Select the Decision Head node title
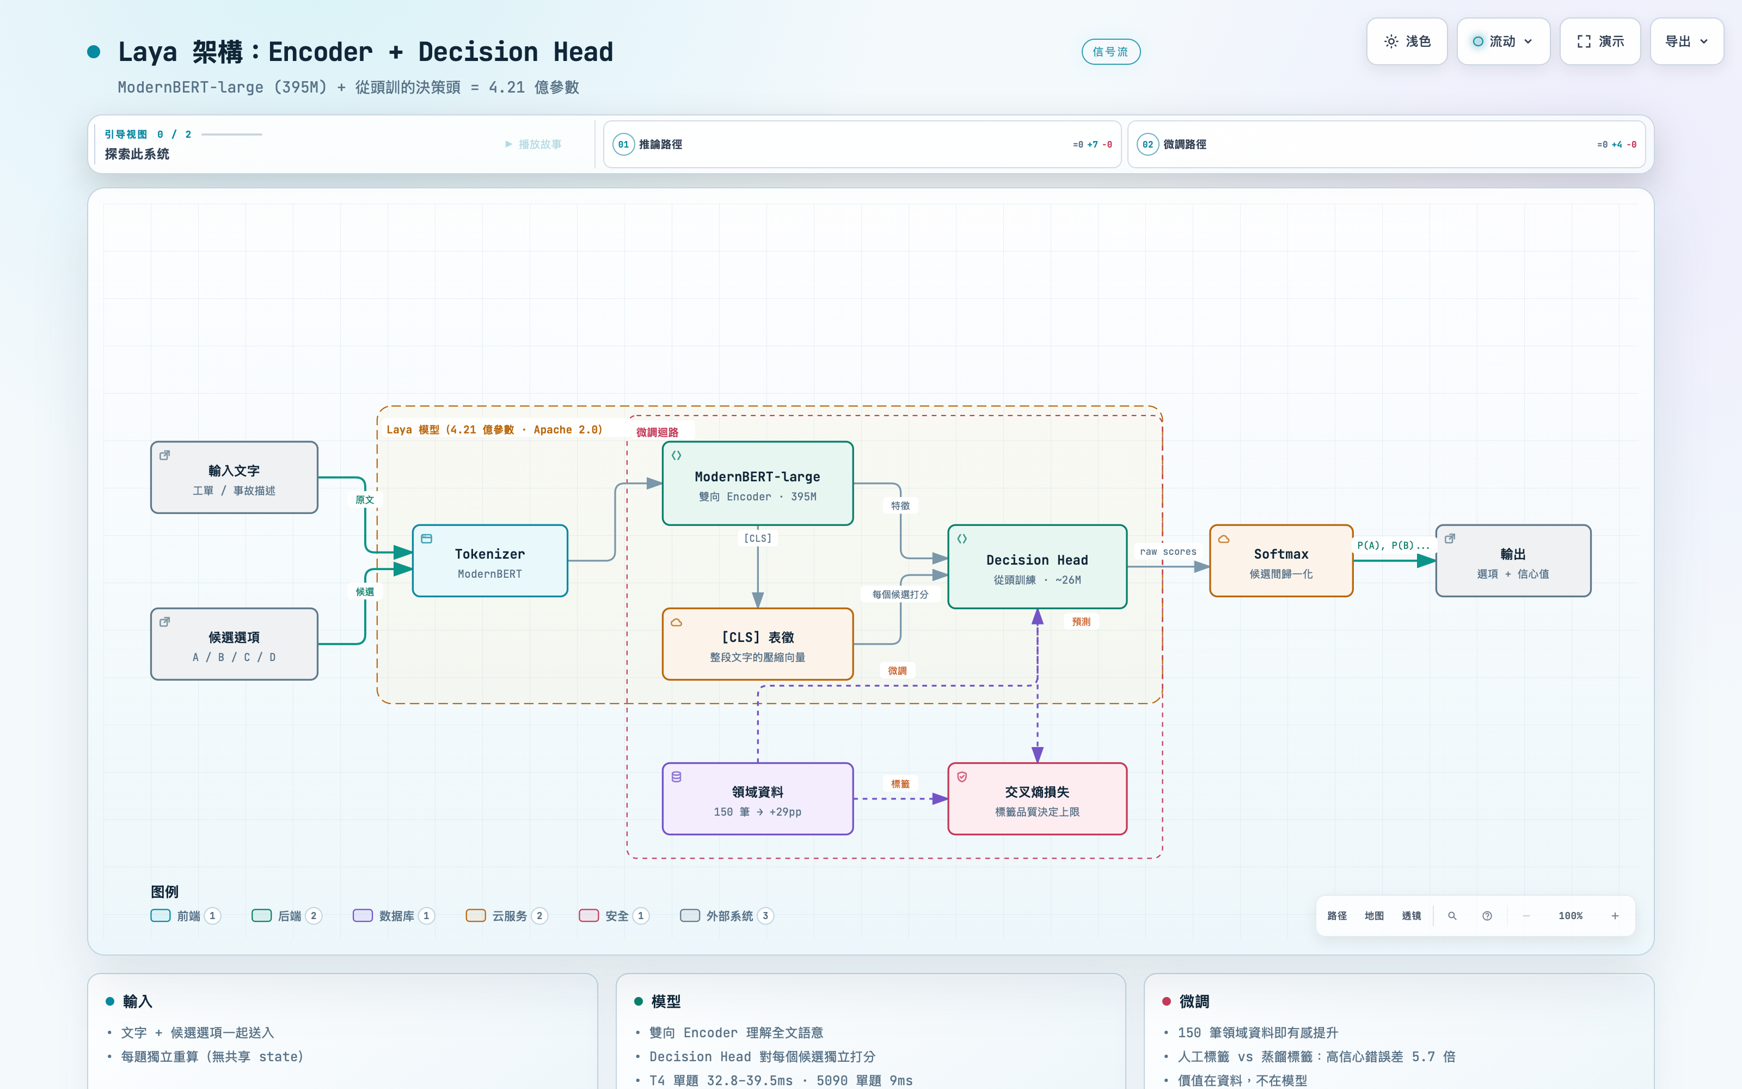 [x=1037, y=560]
